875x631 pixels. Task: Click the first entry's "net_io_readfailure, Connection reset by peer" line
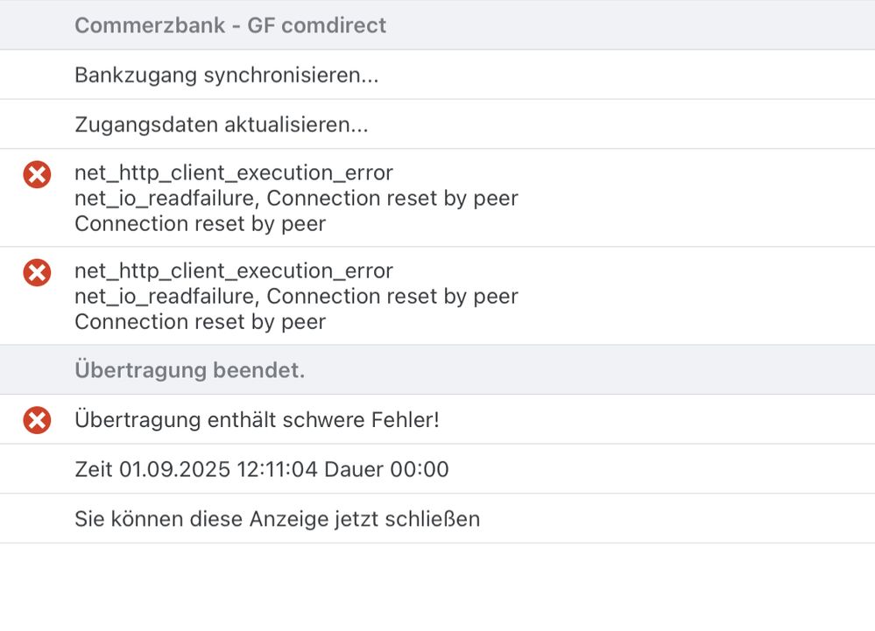pyautogui.click(x=296, y=199)
